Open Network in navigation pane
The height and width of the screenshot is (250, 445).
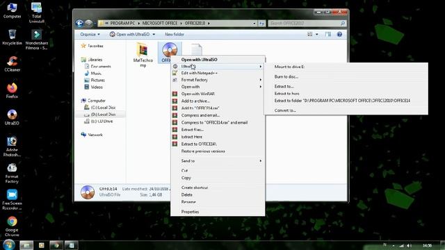tap(92, 135)
